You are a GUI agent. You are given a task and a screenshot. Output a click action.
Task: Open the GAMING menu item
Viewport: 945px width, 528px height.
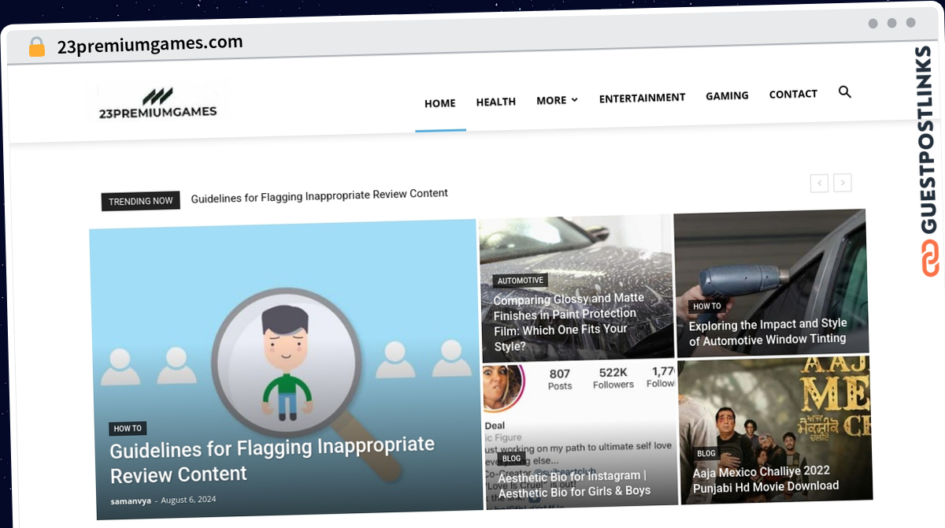click(727, 95)
